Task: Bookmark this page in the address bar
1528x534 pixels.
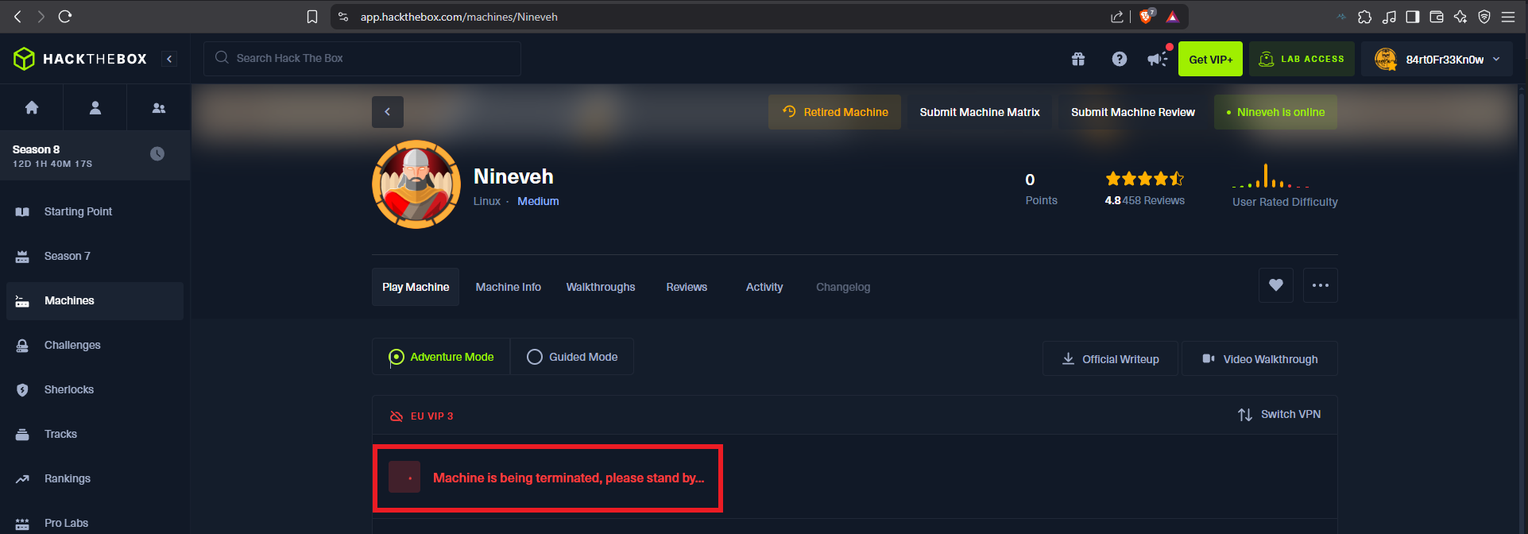Action: click(x=312, y=17)
